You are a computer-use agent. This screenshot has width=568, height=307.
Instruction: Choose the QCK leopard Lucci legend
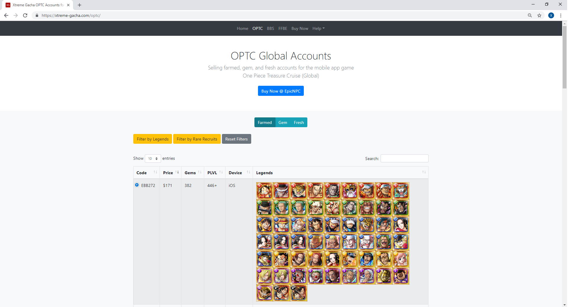pyautogui.click(x=367, y=225)
